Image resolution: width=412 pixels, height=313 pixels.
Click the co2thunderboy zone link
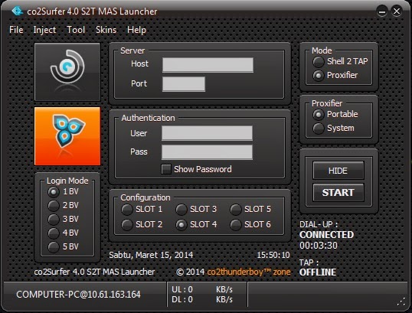(x=249, y=272)
